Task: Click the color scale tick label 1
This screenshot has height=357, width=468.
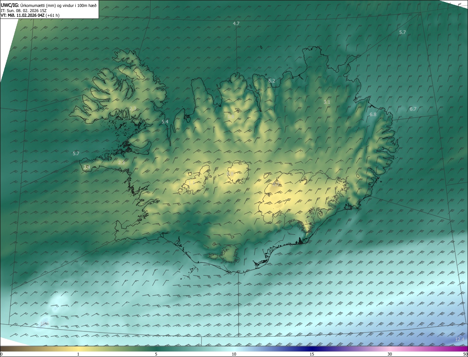Action: tap(78, 354)
